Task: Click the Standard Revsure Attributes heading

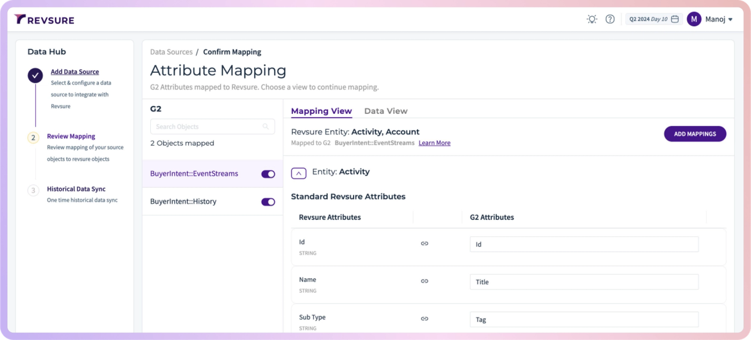Action: click(x=348, y=196)
